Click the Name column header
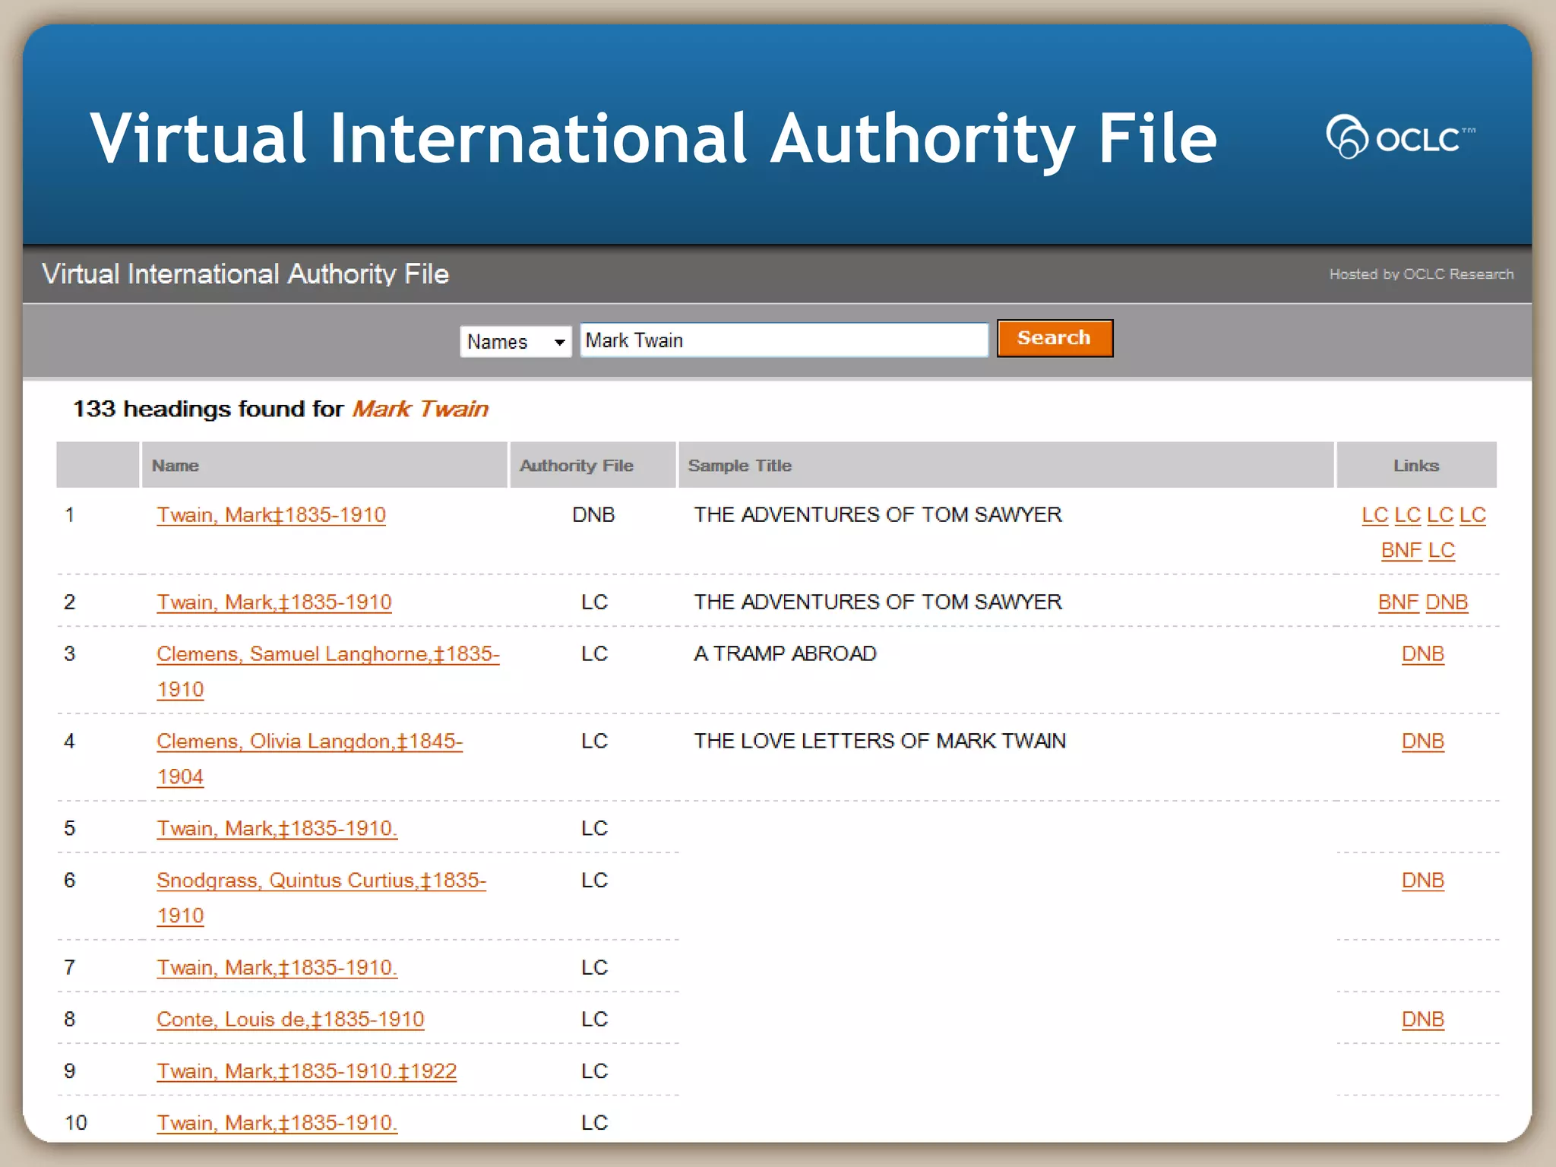 point(324,465)
